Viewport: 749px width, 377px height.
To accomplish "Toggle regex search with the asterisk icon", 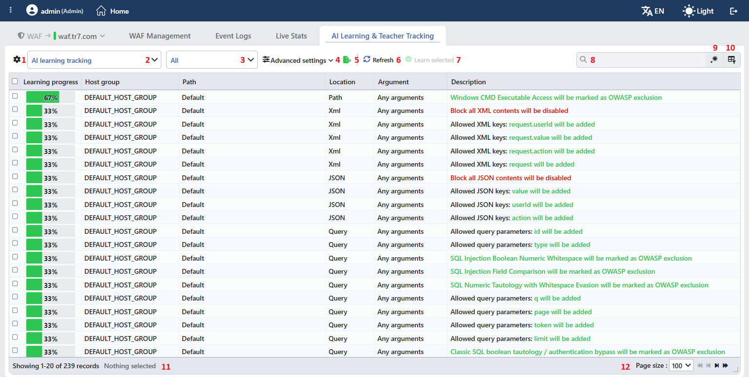I will [714, 59].
